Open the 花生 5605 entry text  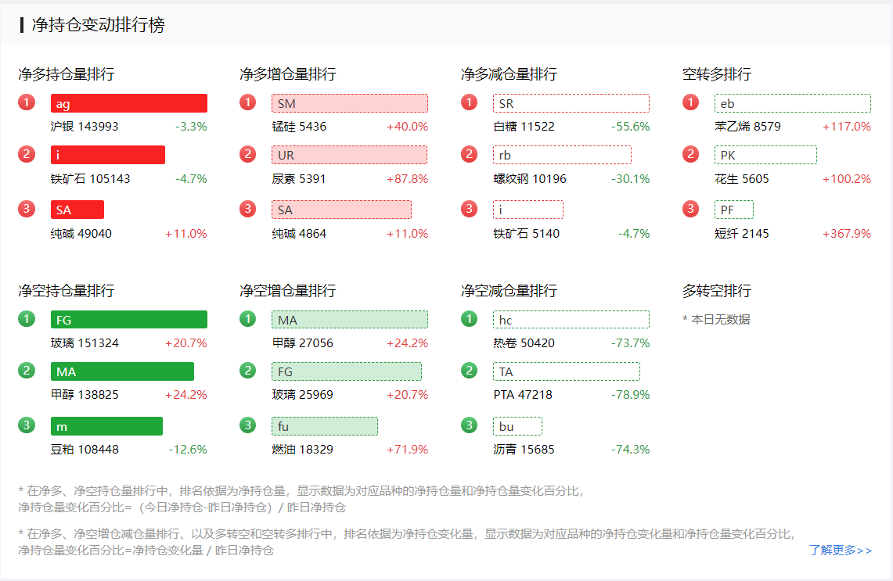pyautogui.click(x=742, y=179)
